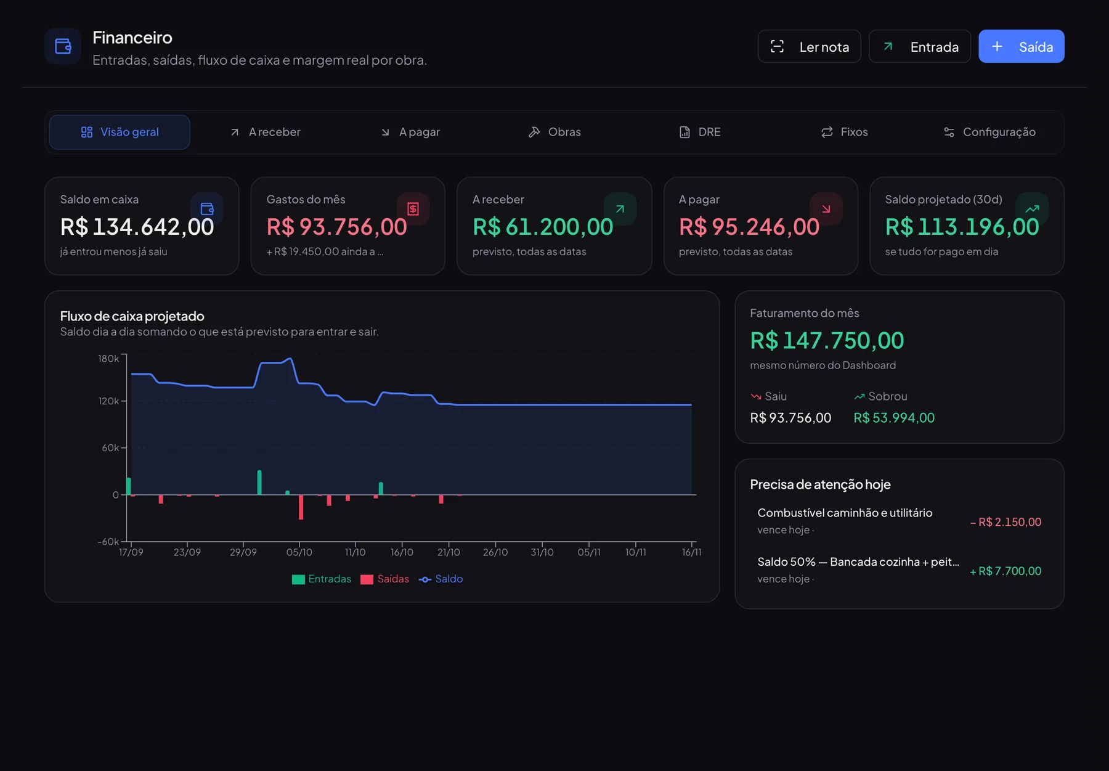Toggle the Saídas legend swatch

pyautogui.click(x=367, y=579)
